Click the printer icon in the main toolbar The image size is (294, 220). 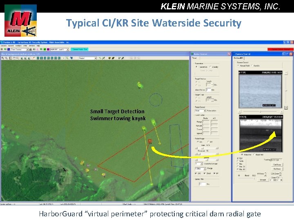(31, 49)
